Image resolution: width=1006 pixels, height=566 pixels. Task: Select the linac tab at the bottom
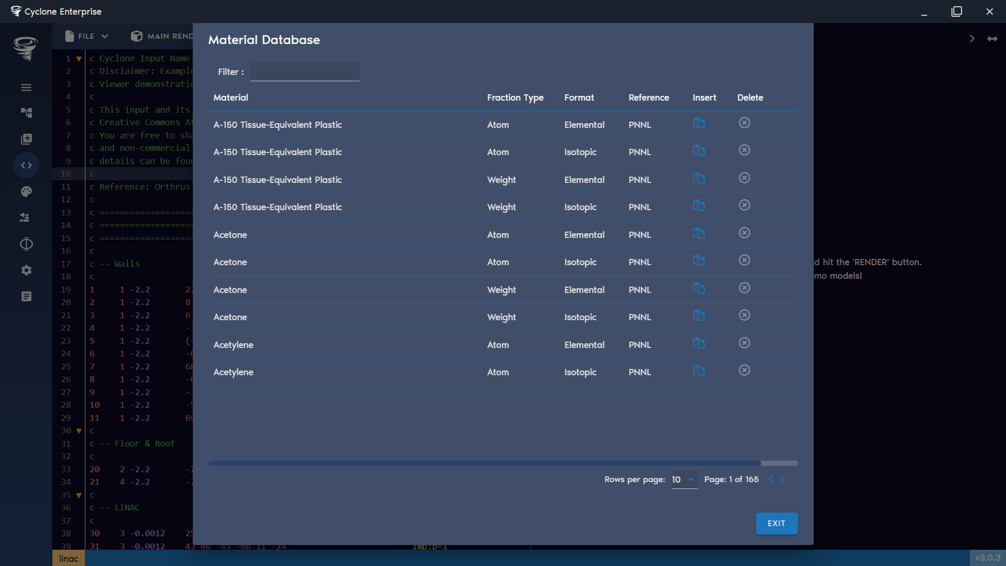(68, 558)
